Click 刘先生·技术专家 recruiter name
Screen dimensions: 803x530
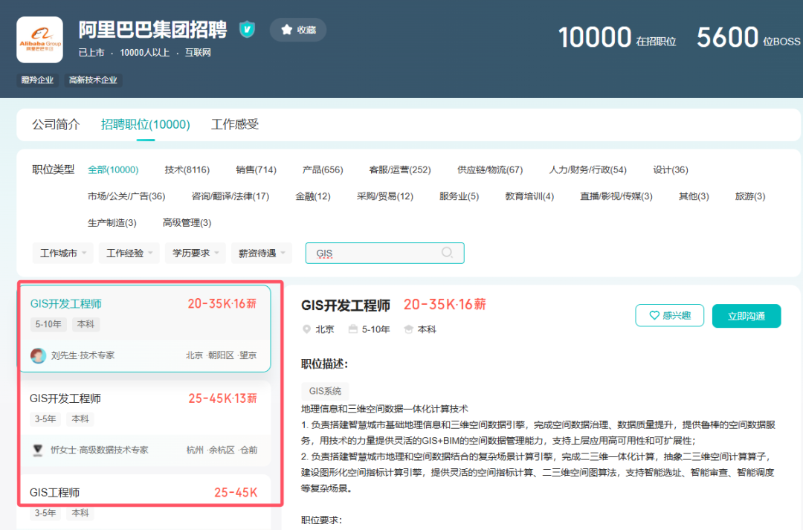(83, 355)
